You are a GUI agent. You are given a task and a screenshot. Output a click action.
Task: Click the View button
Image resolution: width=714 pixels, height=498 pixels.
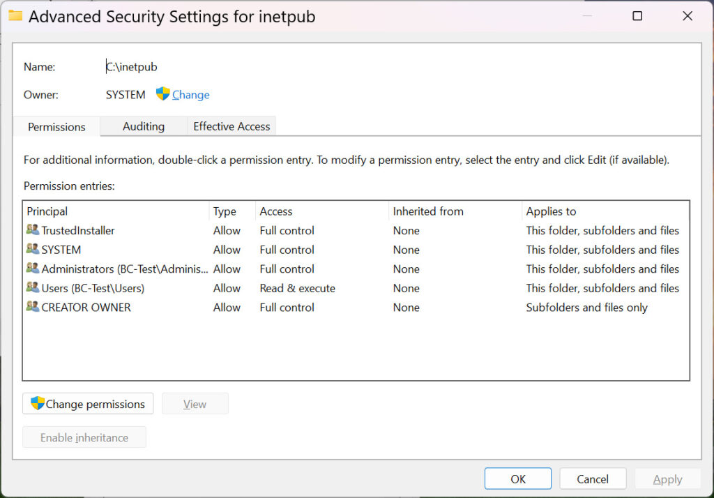click(x=195, y=403)
